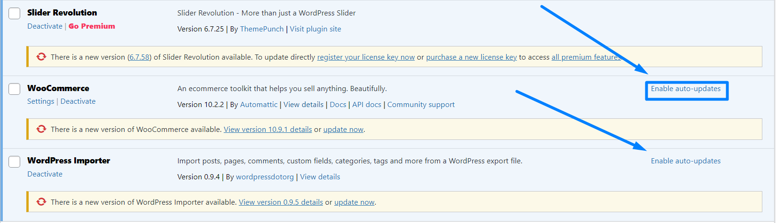Click purchase a new license key
776x223 pixels.
(471, 57)
